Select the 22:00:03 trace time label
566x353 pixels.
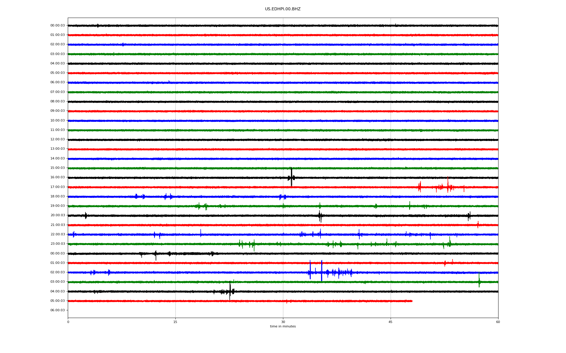tap(57, 234)
